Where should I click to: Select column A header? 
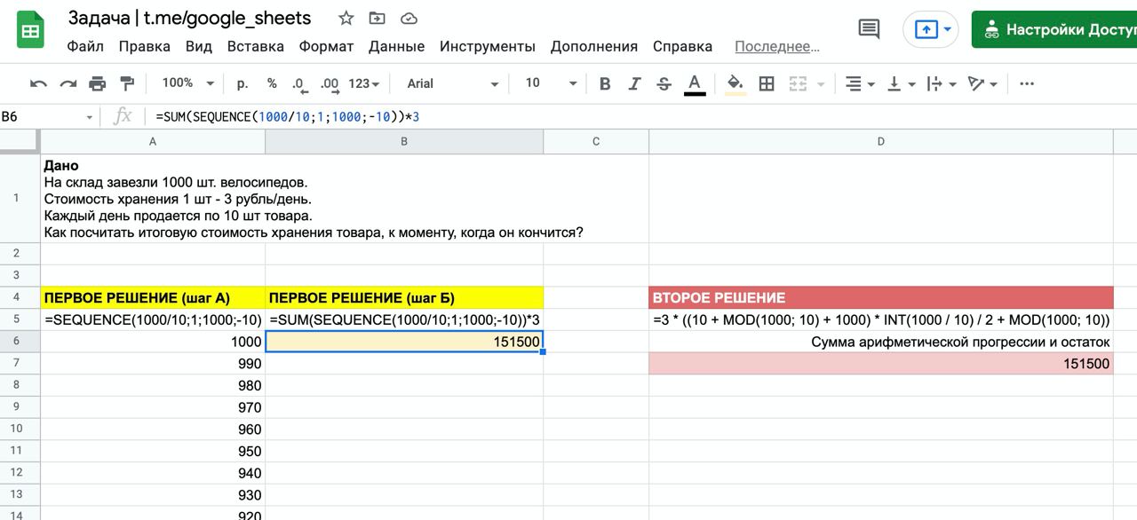click(x=153, y=141)
